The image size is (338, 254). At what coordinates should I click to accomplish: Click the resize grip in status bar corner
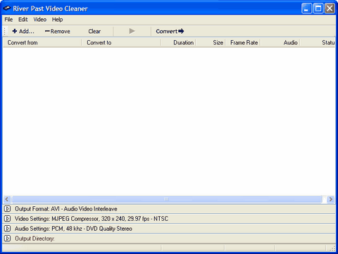[x=332, y=248]
